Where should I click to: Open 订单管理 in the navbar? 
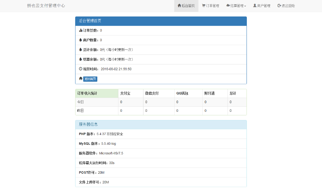210,6
